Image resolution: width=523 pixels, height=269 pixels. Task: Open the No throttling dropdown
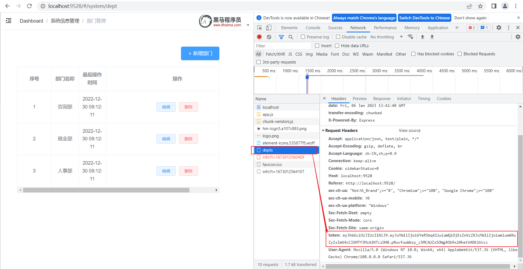[382, 37]
